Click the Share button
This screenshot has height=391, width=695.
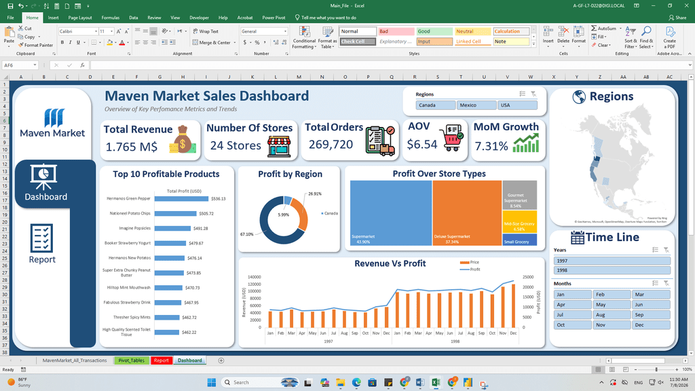point(677,18)
